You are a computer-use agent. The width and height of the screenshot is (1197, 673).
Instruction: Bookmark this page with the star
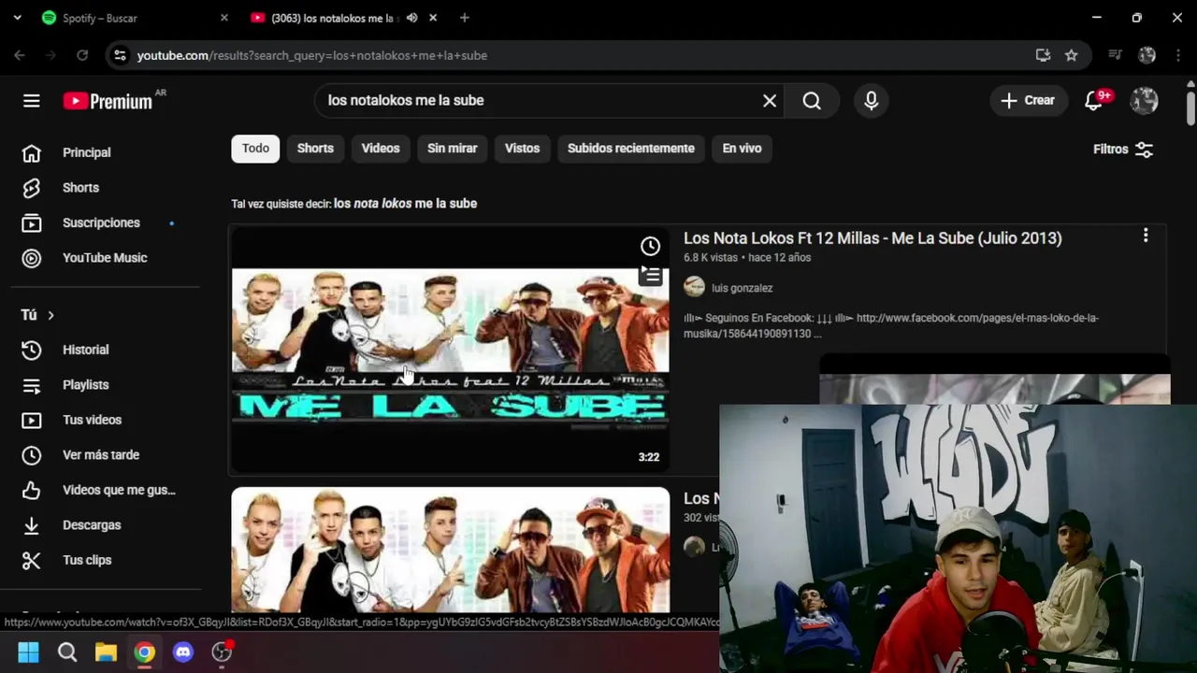1071,55
